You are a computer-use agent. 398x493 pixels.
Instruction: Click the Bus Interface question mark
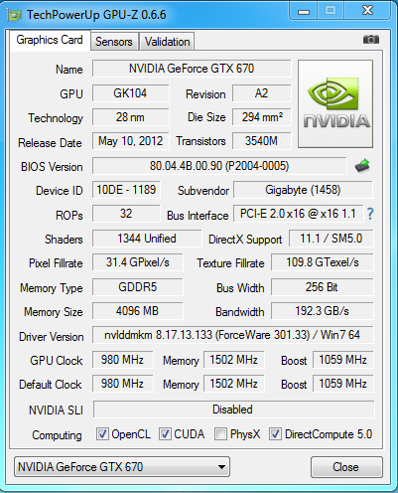pyautogui.click(x=370, y=214)
